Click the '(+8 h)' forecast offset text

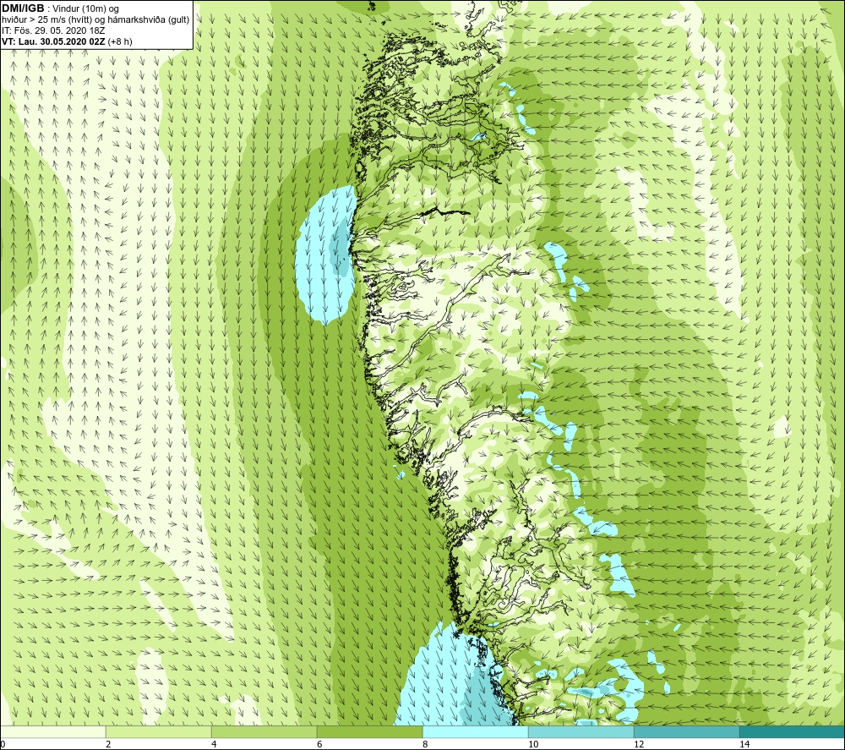point(120,41)
